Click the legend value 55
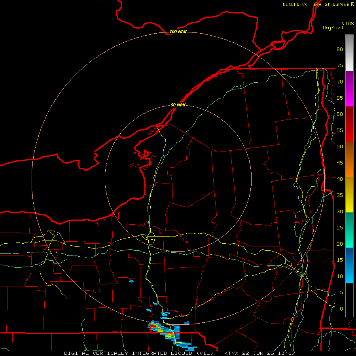356x356 pixels. (340, 130)
